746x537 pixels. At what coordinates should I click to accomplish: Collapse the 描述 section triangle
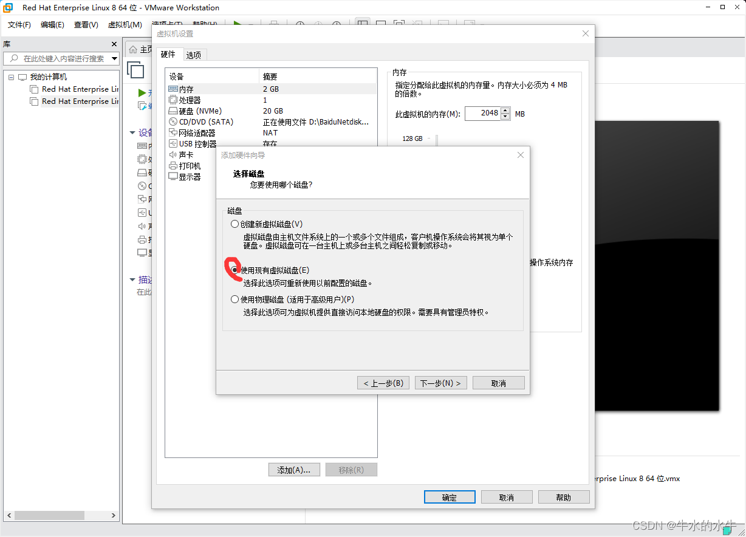[132, 279]
